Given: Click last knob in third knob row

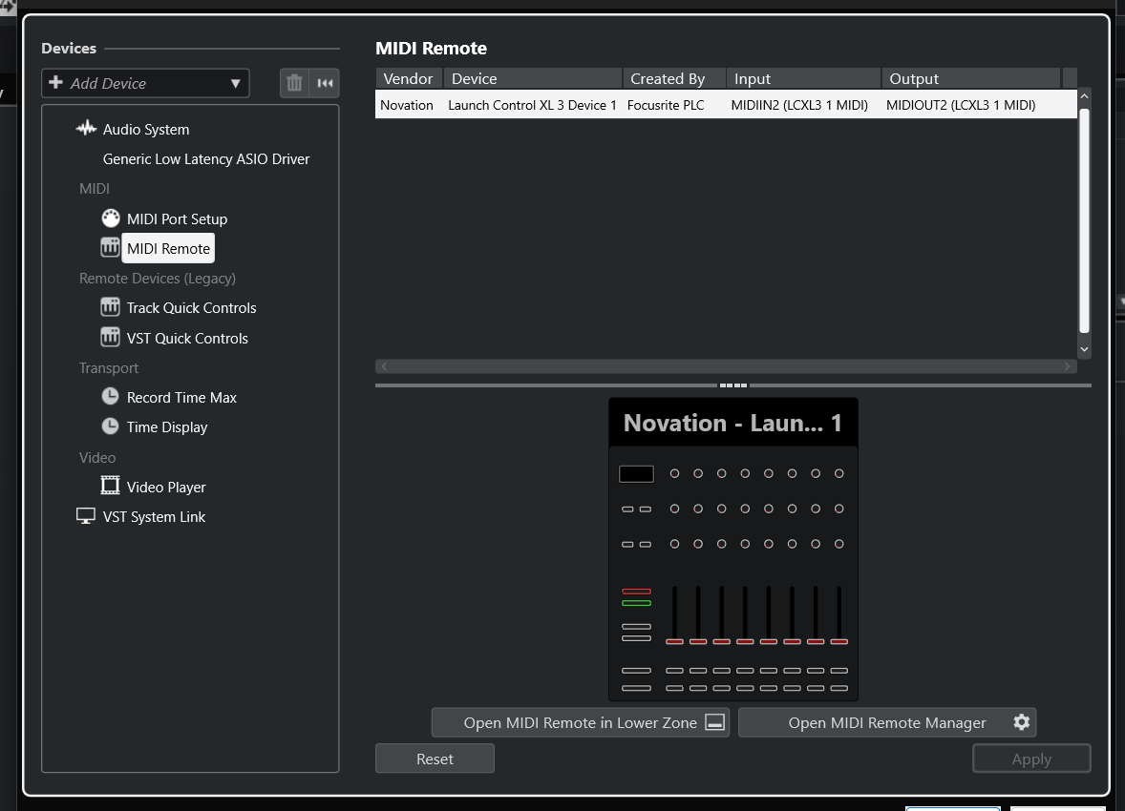Looking at the screenshot, I should click(x=838, y=544).
